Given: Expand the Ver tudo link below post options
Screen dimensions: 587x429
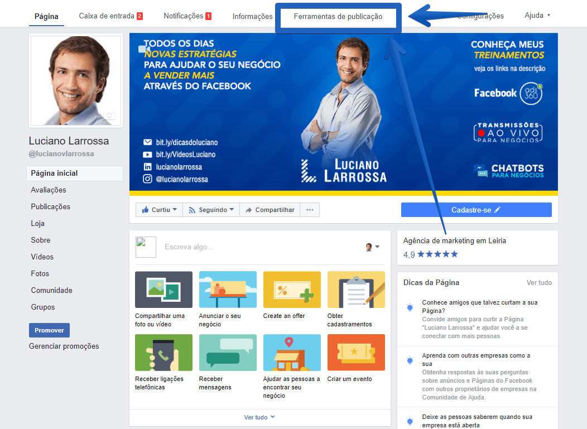Looking at the screenshot, I should tap(259, 417).
